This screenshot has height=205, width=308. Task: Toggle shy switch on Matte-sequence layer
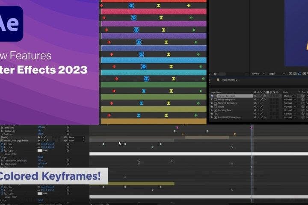click(x=255, y=100)
